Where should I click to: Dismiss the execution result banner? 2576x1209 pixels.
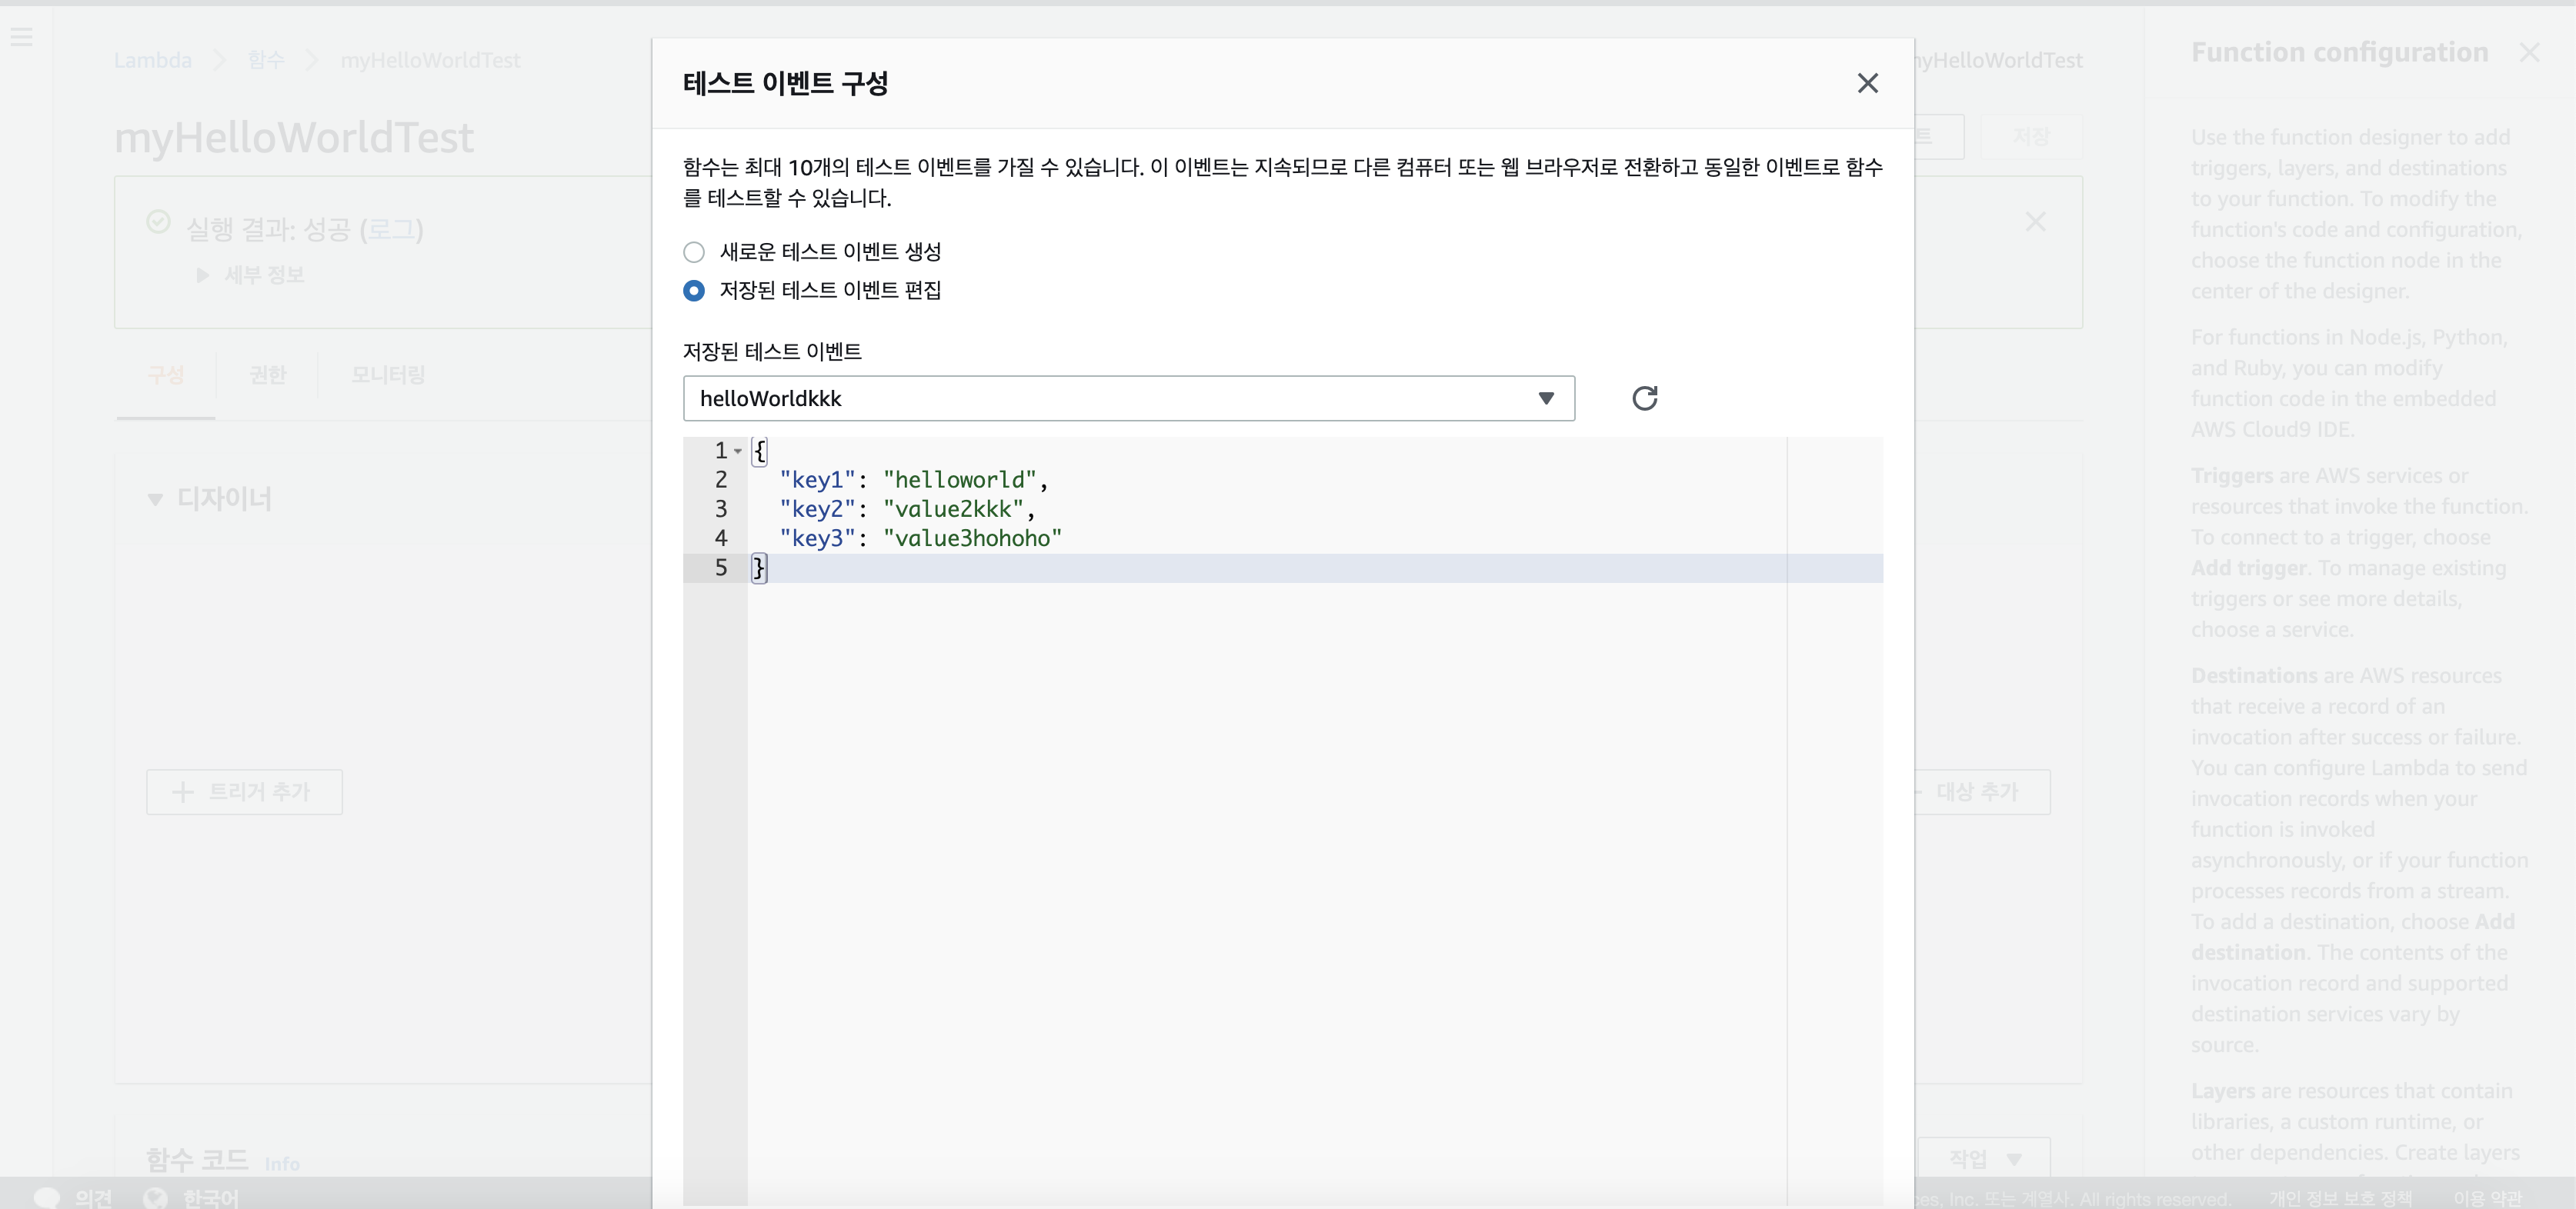click(2035, 221)
